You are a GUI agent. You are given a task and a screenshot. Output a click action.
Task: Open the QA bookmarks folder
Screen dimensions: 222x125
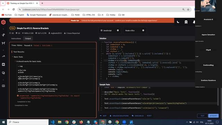[x=121, y=15]
